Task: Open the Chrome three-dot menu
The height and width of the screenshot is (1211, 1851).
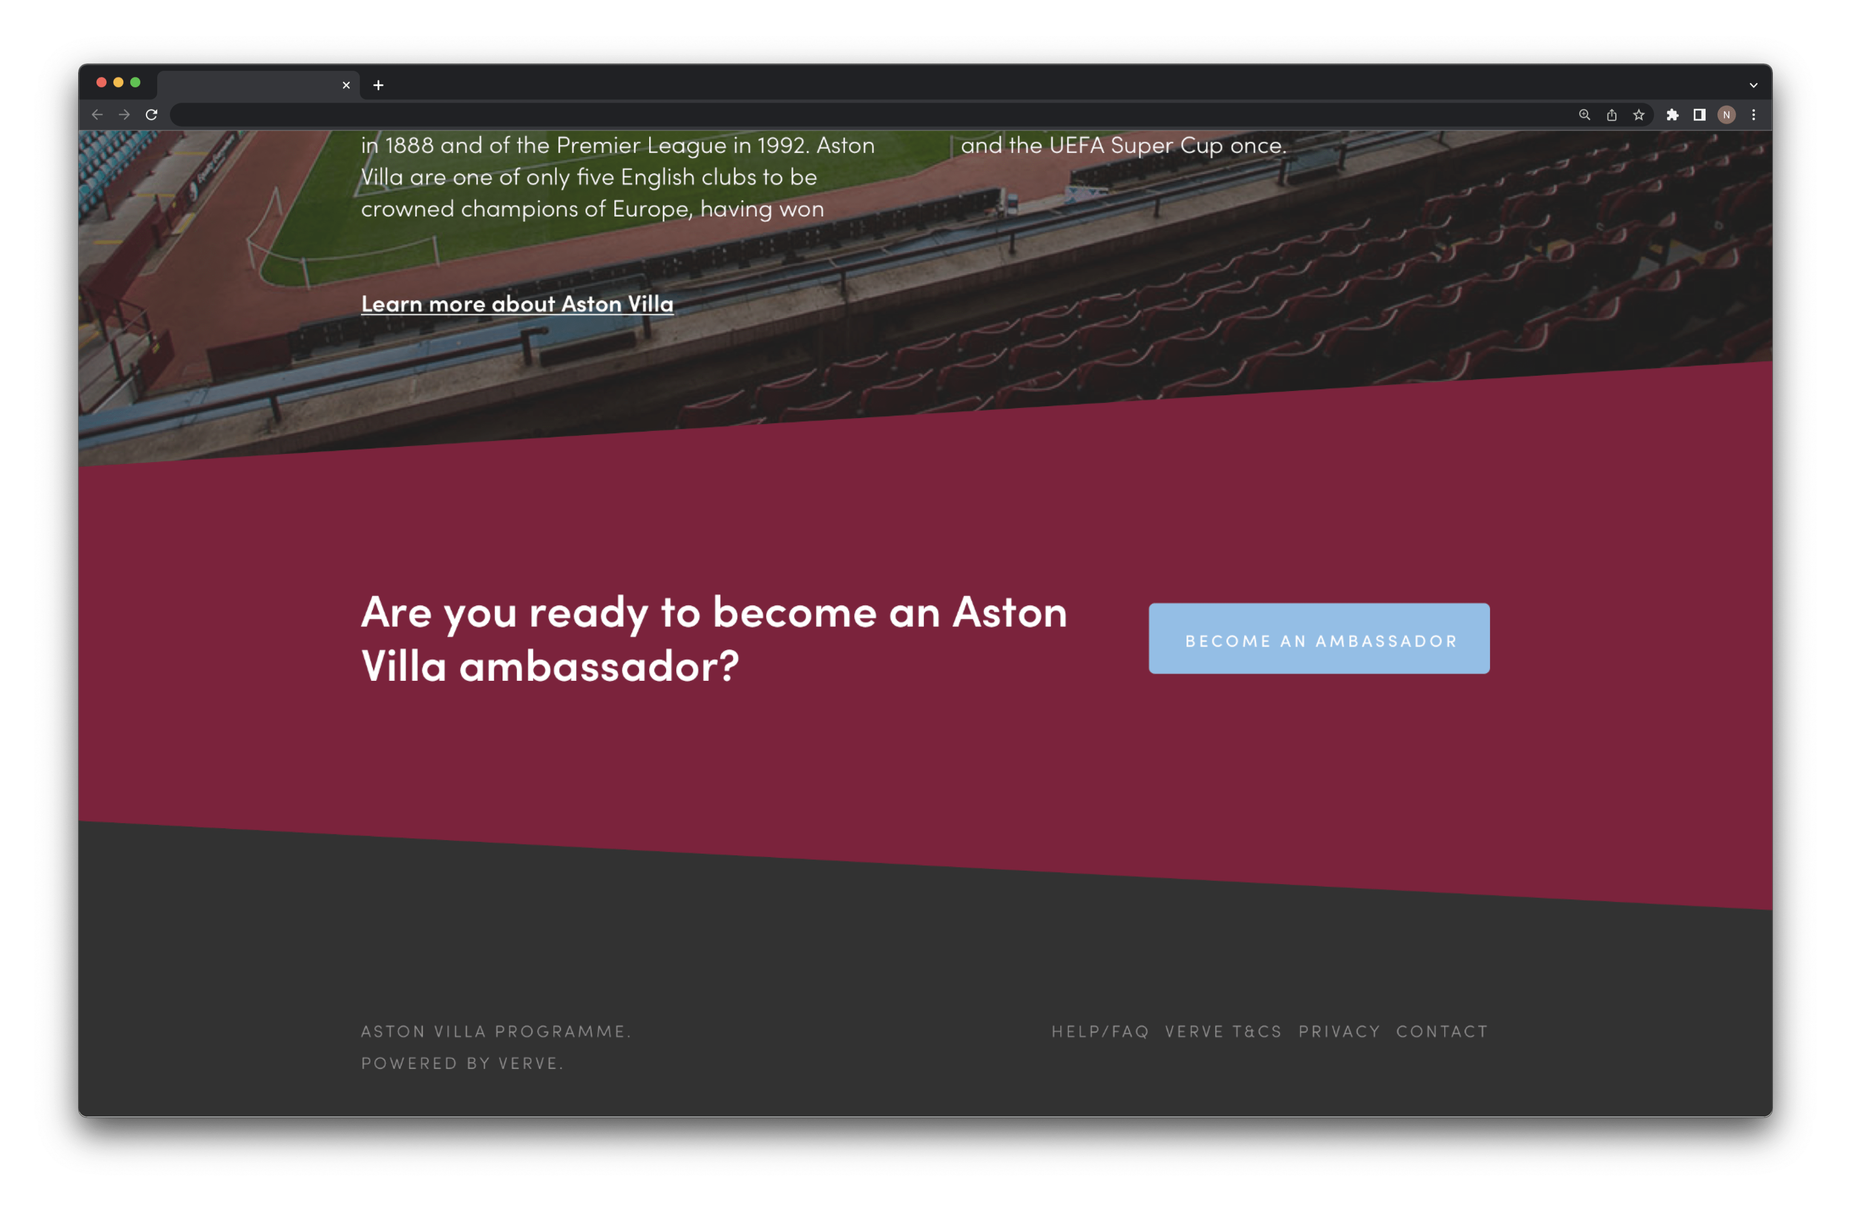Action: (1754, 115)
